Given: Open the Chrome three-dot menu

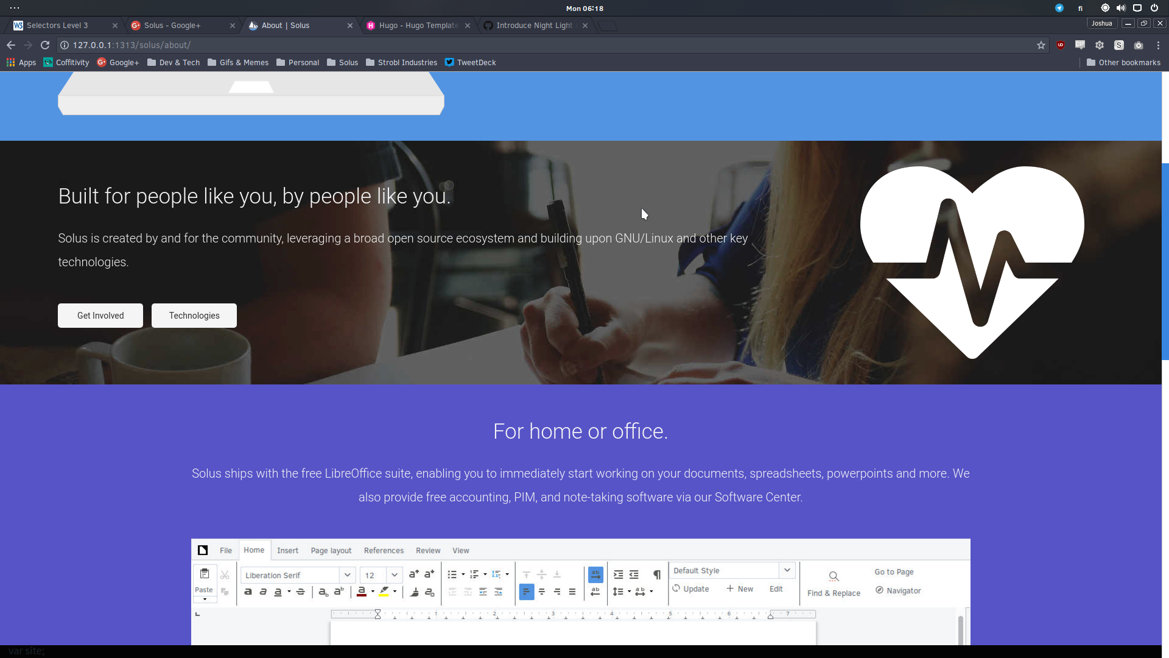Looking at the screenshot, I should (1158, 45).
